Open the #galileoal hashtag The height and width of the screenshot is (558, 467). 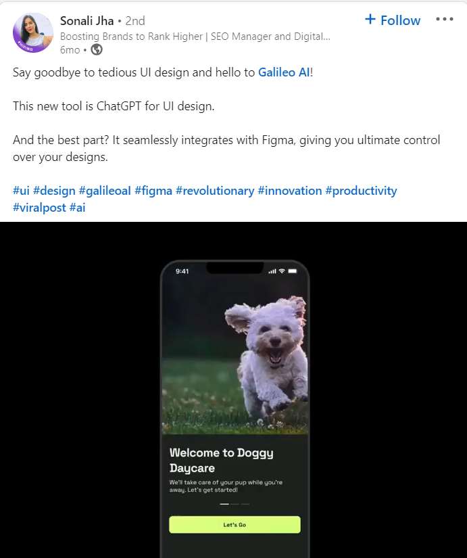click(105, 191)
